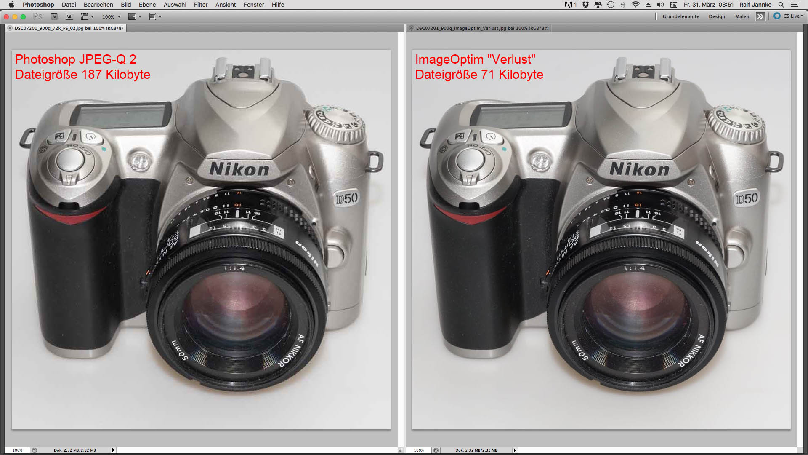This screenshot has height=455, width=808.
Task: Open Mini Bridge panel icon
Action: [x=69, y=16]
